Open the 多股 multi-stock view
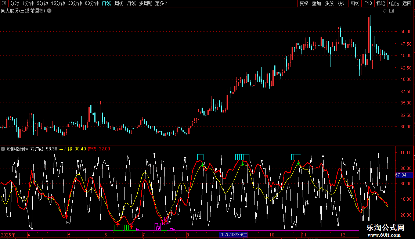415x239 pixels. (329, 3)
